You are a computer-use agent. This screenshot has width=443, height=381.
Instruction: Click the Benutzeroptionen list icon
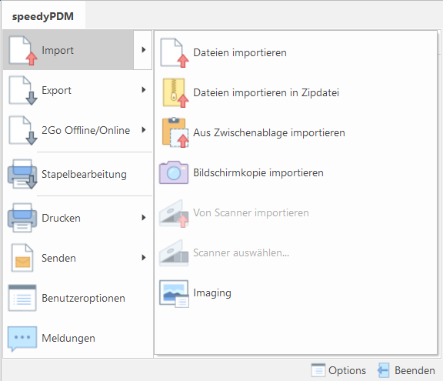tap(22, 298)
